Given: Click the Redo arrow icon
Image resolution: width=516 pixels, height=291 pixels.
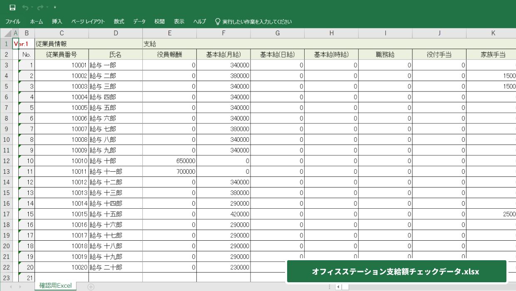Looking at the screenshot, I should 40,7.
